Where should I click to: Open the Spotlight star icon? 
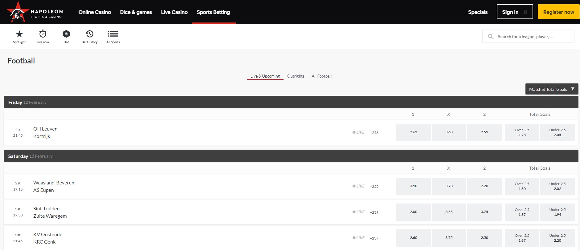(19, 34)
